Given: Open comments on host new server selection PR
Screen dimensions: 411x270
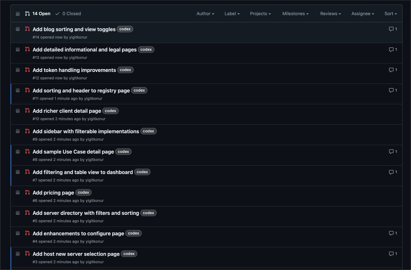Looking at the screenshot, I should pos(393,254).
